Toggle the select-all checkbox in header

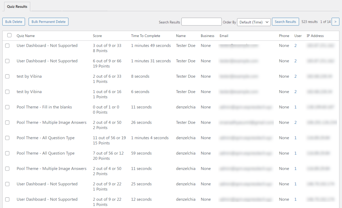pyautogui.click(x=9, y=35)
